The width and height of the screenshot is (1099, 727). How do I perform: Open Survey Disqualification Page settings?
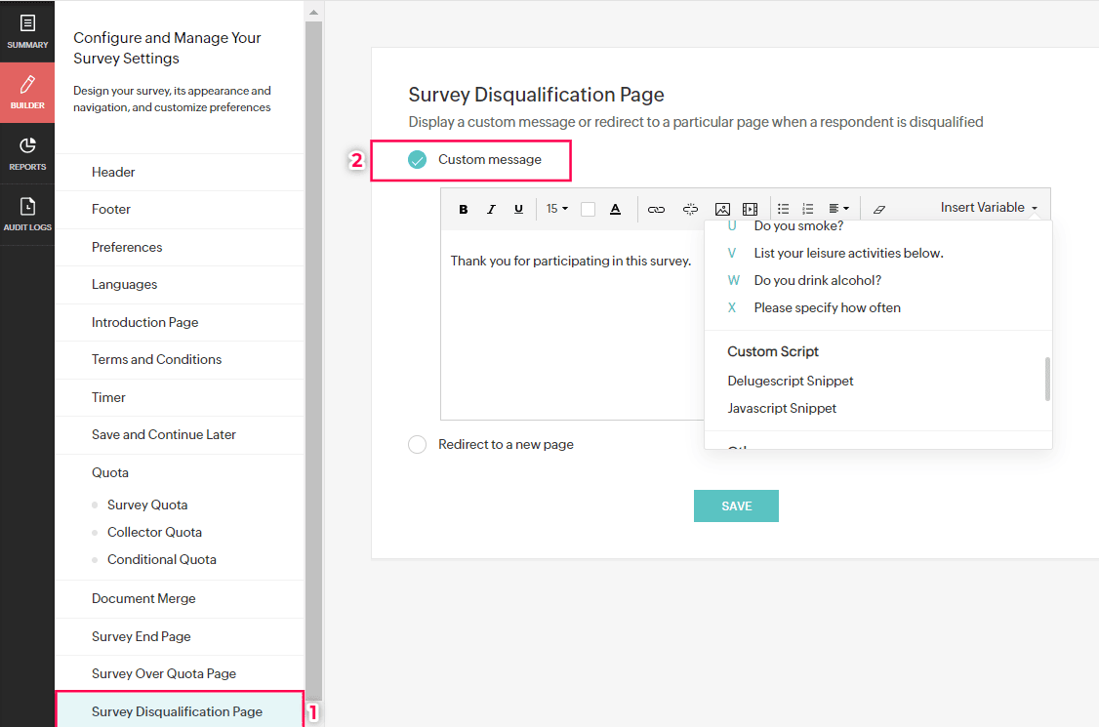coord(180,710)
